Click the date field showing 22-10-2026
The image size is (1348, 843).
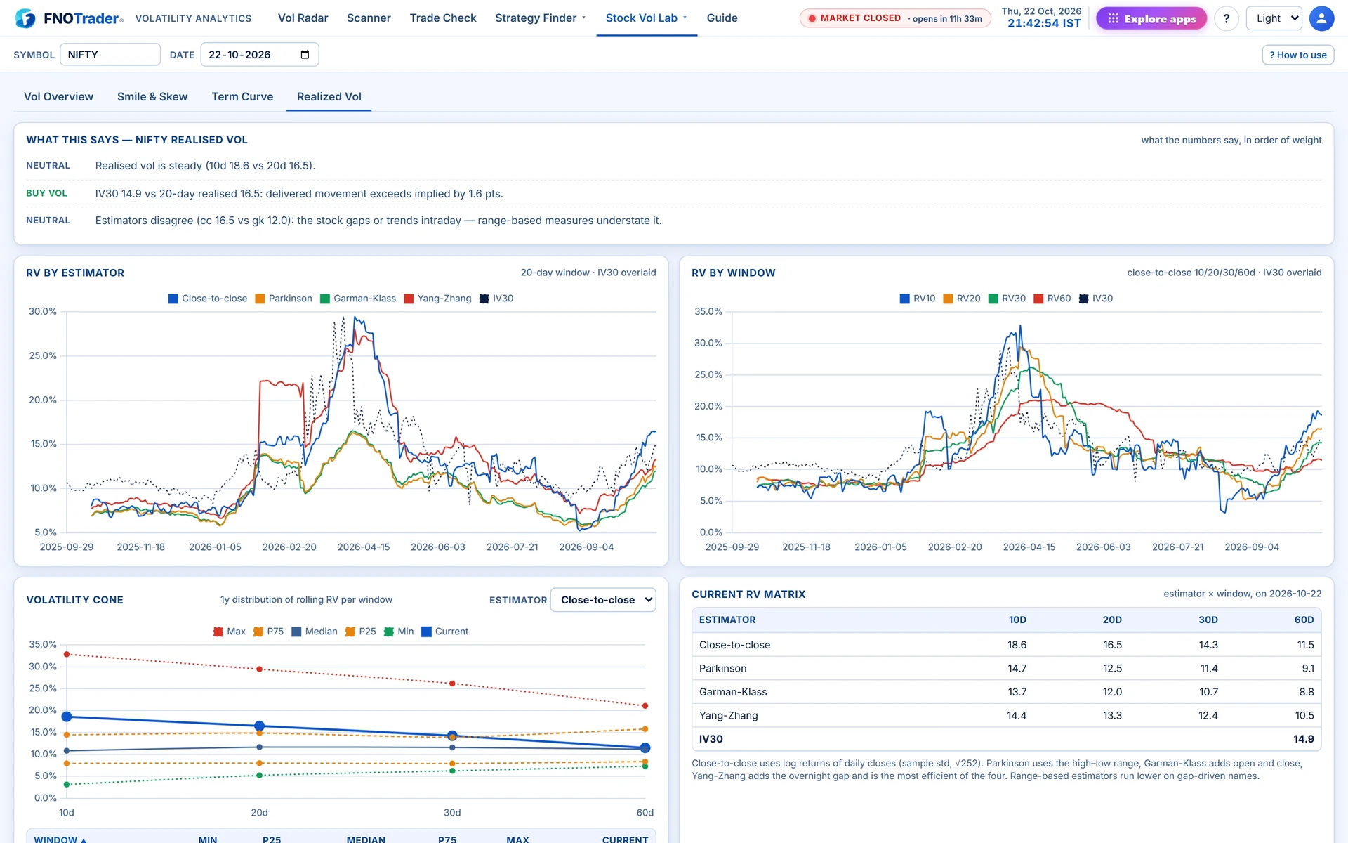pos(260,55)
